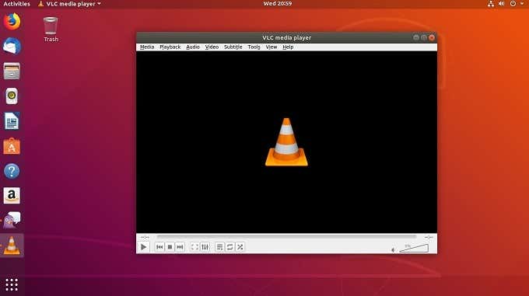This screenshot has height=296, width=529.
Task: Open the Media menu
Action: point(147,47)
